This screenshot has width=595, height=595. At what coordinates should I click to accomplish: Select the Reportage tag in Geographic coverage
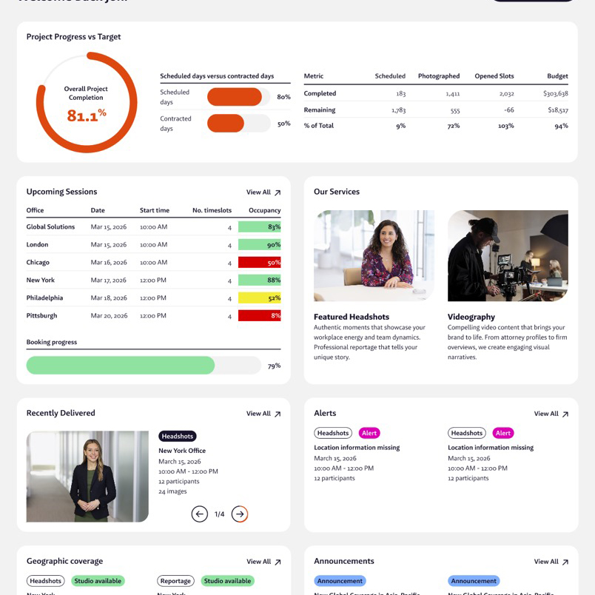pyautogui.click(x=176, y=581)
